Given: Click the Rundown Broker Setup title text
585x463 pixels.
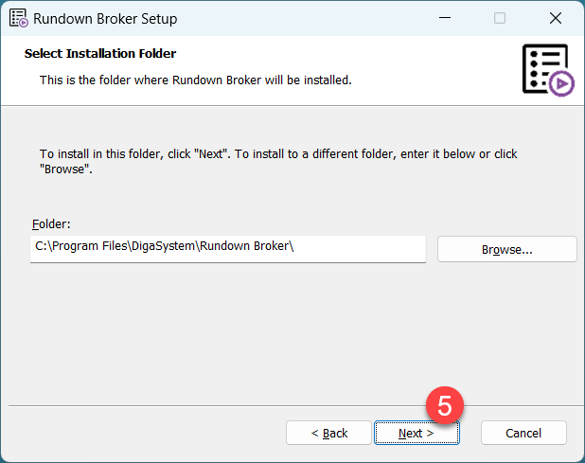Looking at the screenshot, I should pyautogui.click(x=105, y=18).
